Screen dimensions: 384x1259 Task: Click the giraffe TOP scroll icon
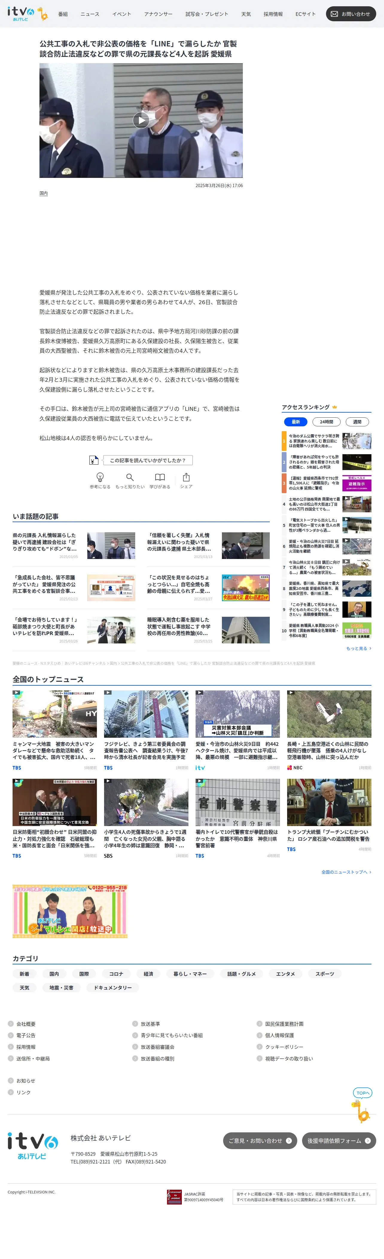point(362,1105)
